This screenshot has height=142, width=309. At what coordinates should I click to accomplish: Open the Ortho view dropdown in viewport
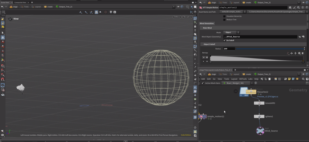pos(177,17)
